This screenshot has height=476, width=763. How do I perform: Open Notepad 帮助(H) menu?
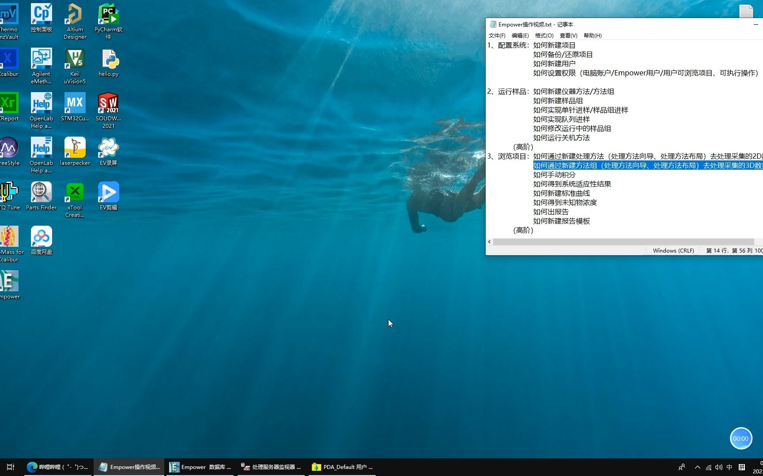[593, 36]
